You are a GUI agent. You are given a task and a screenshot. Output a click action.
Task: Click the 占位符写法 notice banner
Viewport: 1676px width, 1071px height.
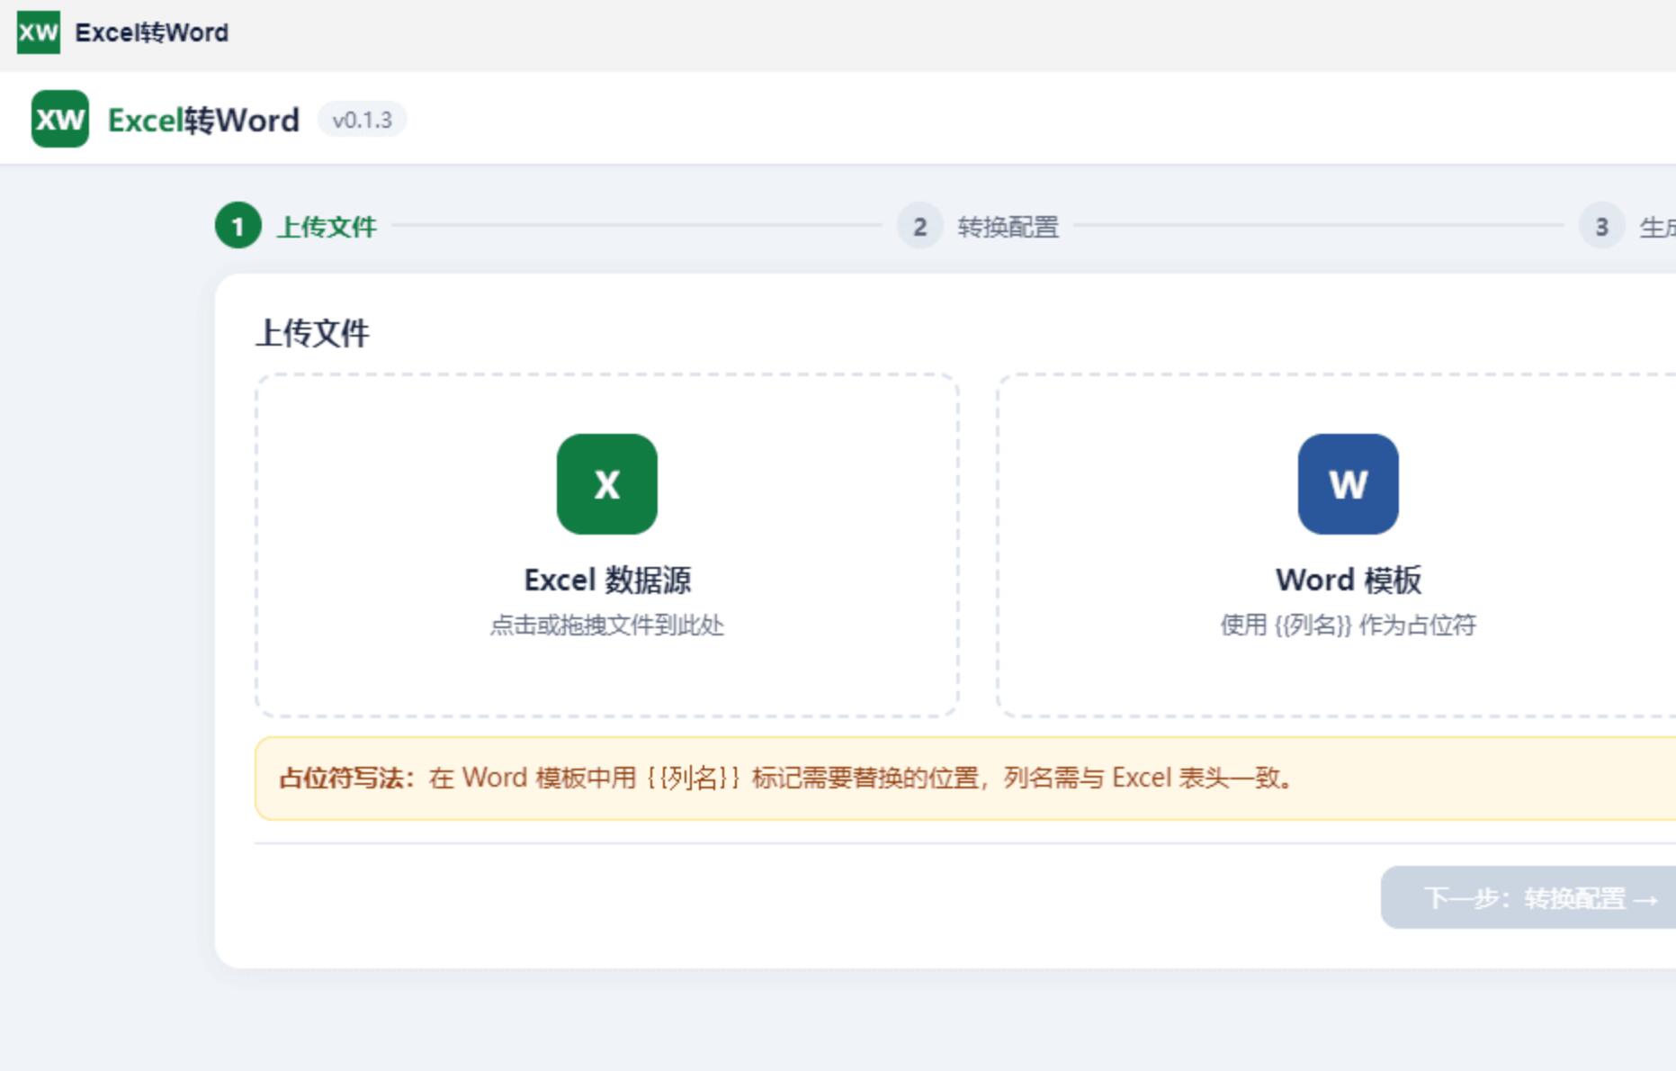tap(965, 778)
